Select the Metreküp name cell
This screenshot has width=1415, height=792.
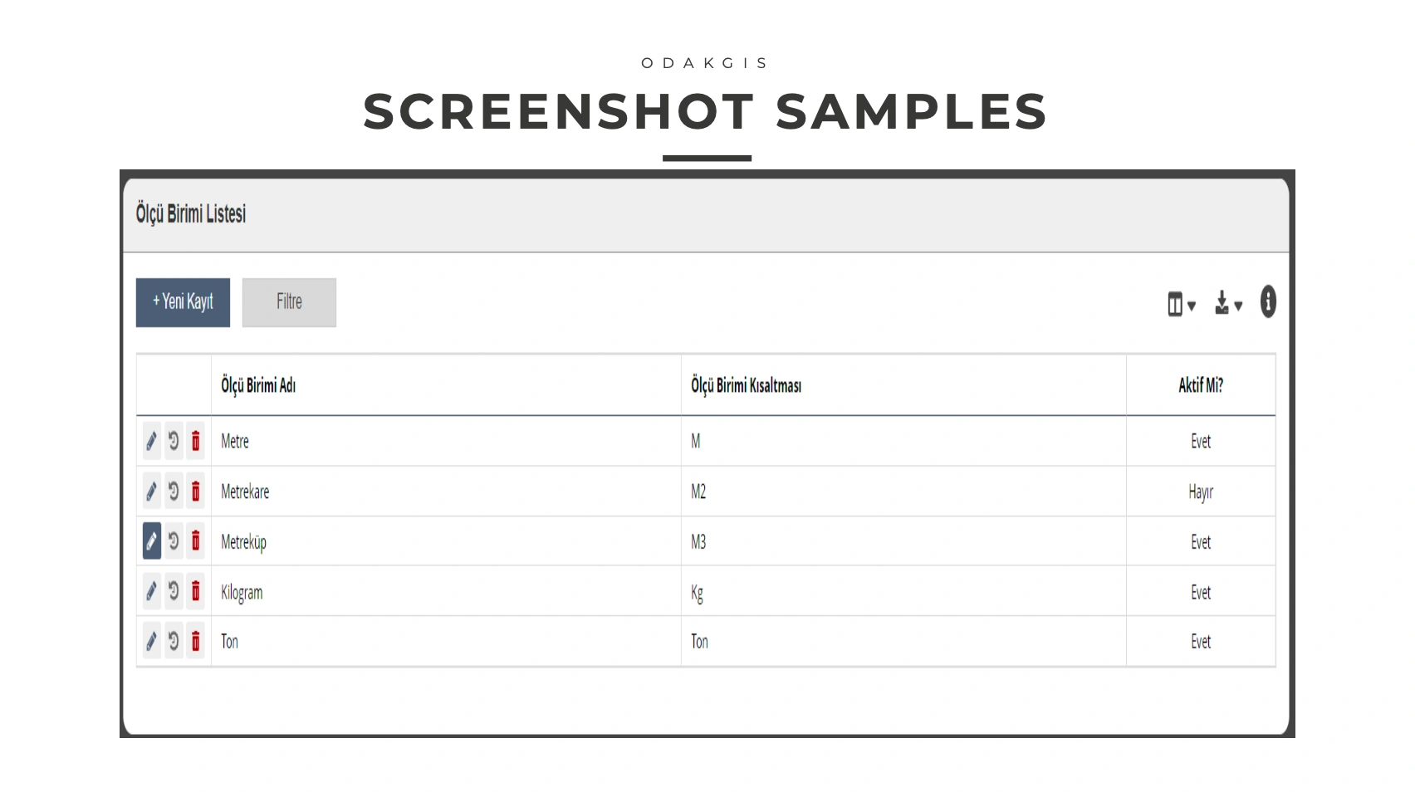click(x=243, y=542)
